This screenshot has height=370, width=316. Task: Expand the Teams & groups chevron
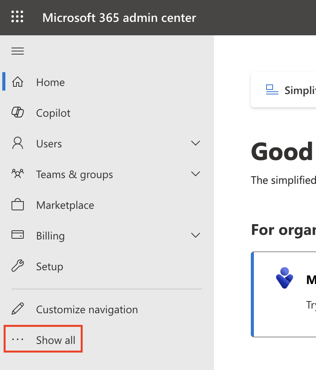(196, 174)
